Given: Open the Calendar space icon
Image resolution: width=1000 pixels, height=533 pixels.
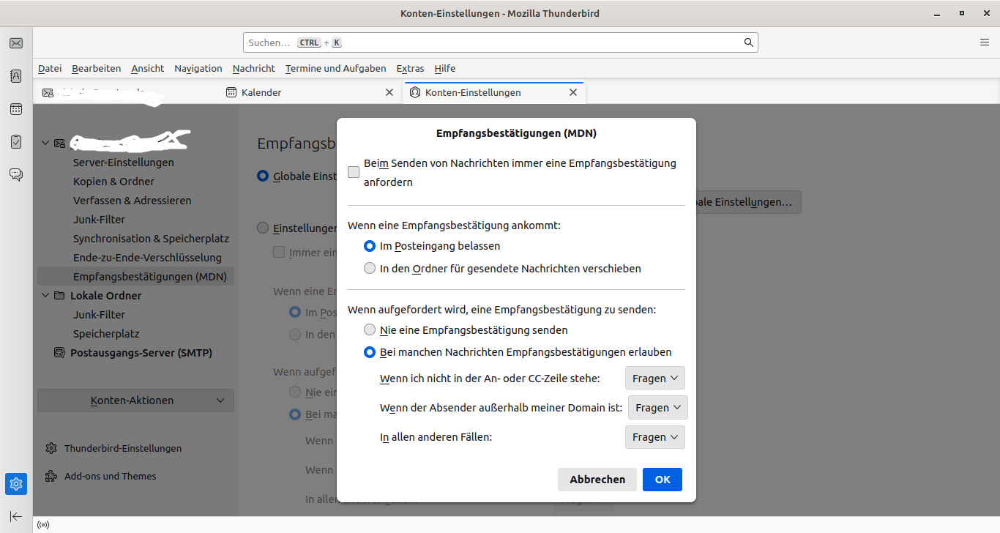Looking at the screenshot, I should pos(16,109).
